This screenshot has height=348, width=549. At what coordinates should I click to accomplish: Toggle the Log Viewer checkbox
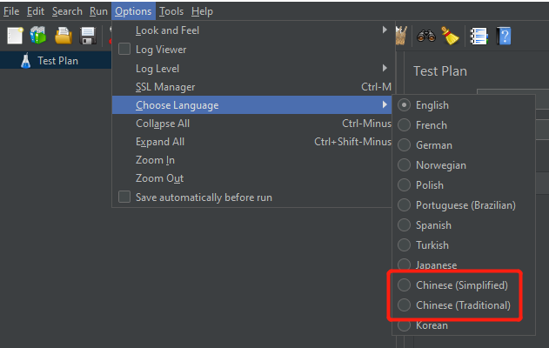point(124,50)
